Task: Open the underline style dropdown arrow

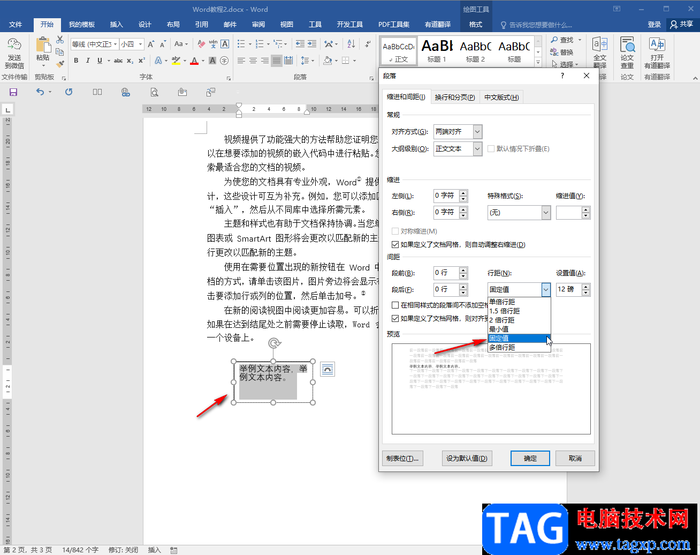Action: [108, 61]
